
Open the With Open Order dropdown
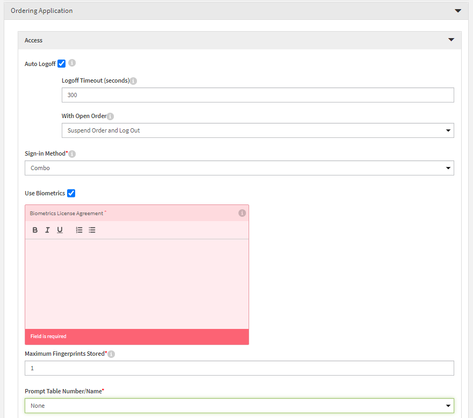click(447, 130)
